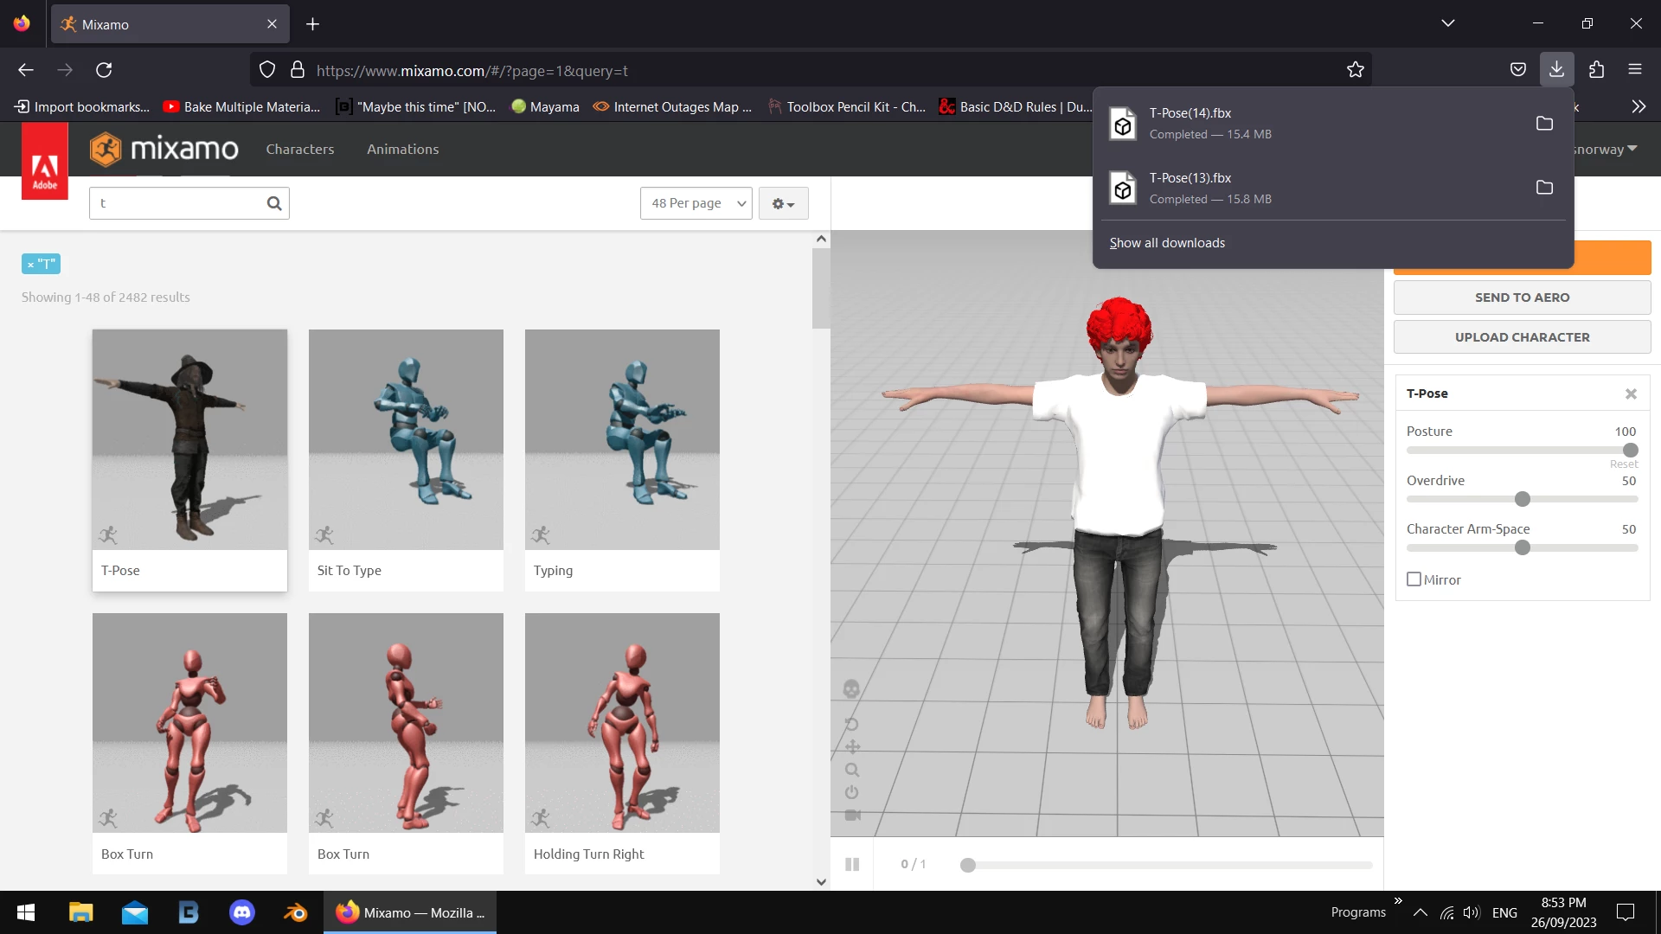Click search magnifier in animation search box
This screenshot has width=1661, height=934.
274,203
